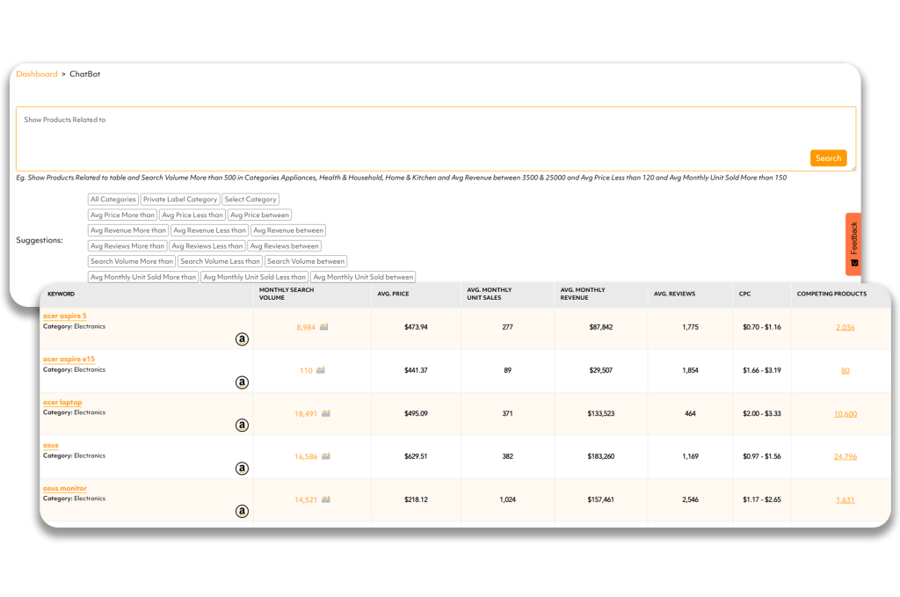Click Amazon icon in acer aspire e15 row

243,382
